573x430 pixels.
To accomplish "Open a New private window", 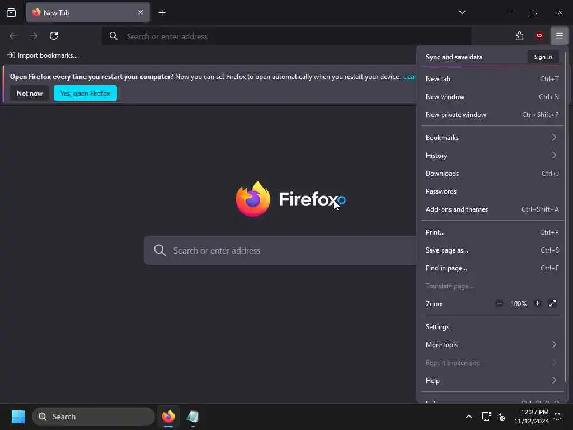I will [492, 115].
